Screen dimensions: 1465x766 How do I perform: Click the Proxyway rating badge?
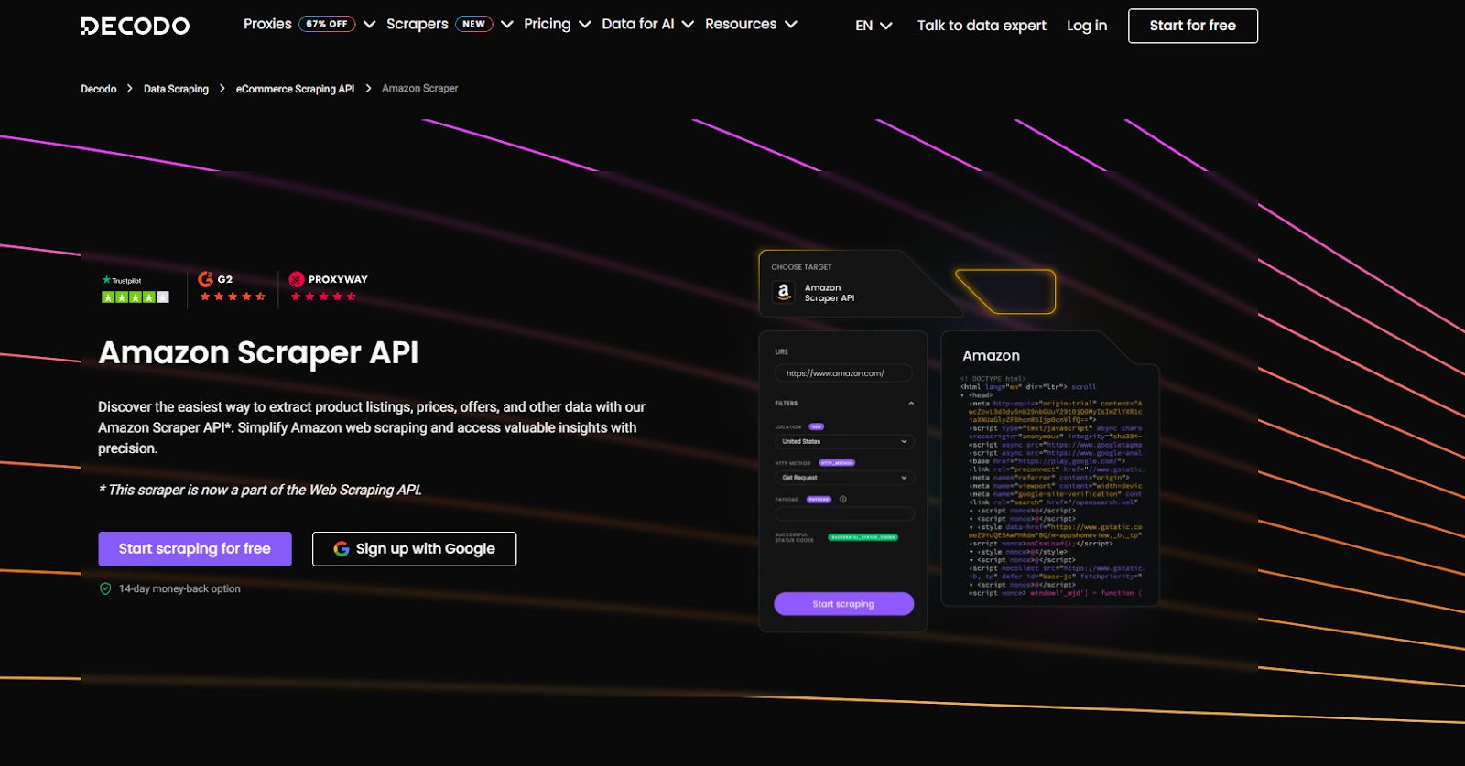click(x=328, y=287)
